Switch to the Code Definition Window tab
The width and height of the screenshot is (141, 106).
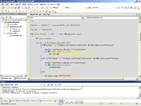tap(18, 101)
